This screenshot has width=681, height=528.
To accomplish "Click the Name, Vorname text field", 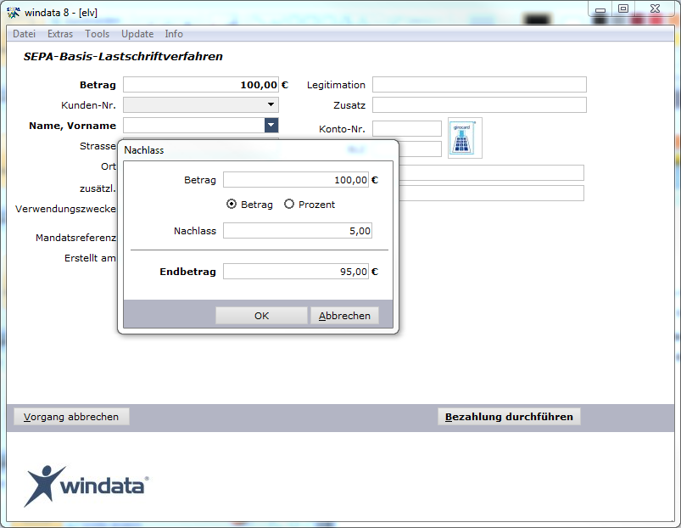I will (194, 125).
